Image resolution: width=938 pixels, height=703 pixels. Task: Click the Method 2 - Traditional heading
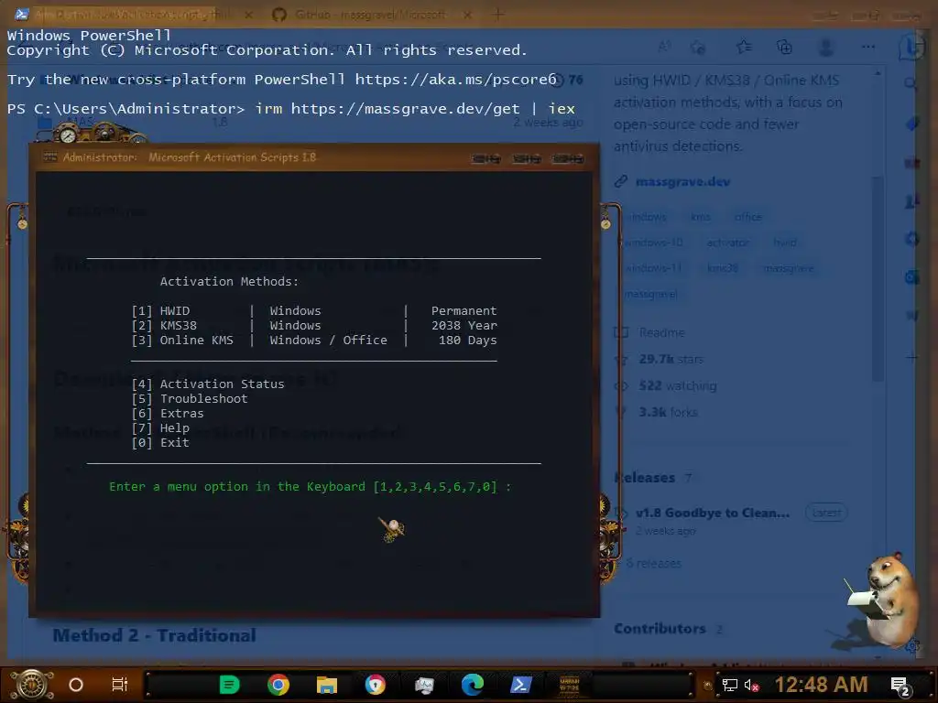coord(154,635)
